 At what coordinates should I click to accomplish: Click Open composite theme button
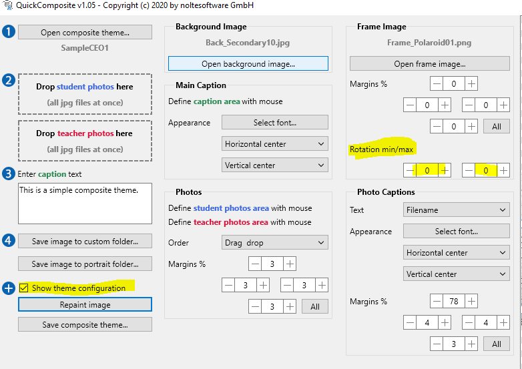pos(85,32)
